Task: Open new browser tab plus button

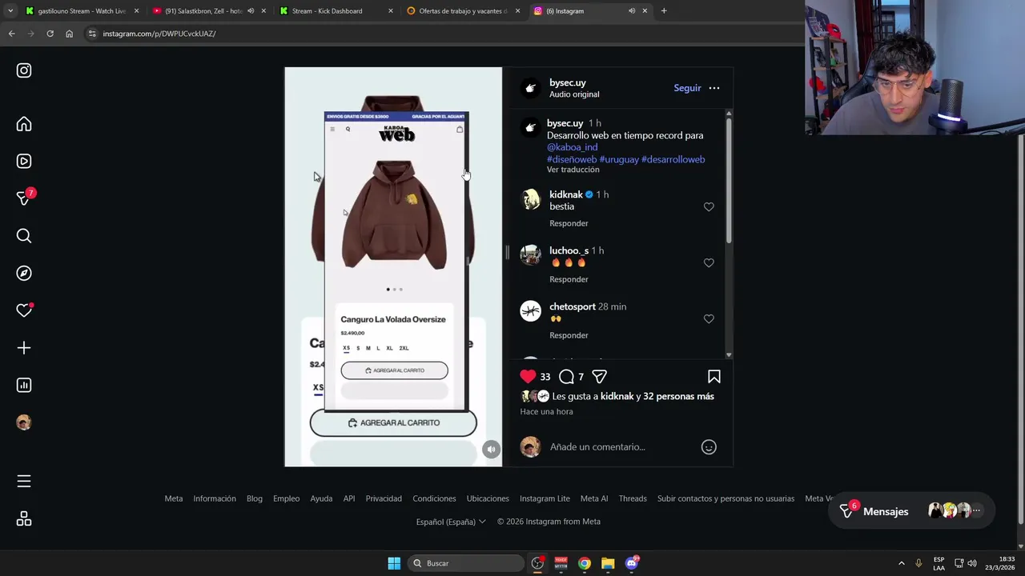Action: click(664, 11)
